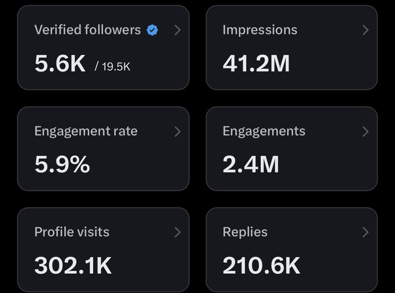Select the 2.4M engagements number
The height and width of the screenshot is (293, 395).
[251, 165]
